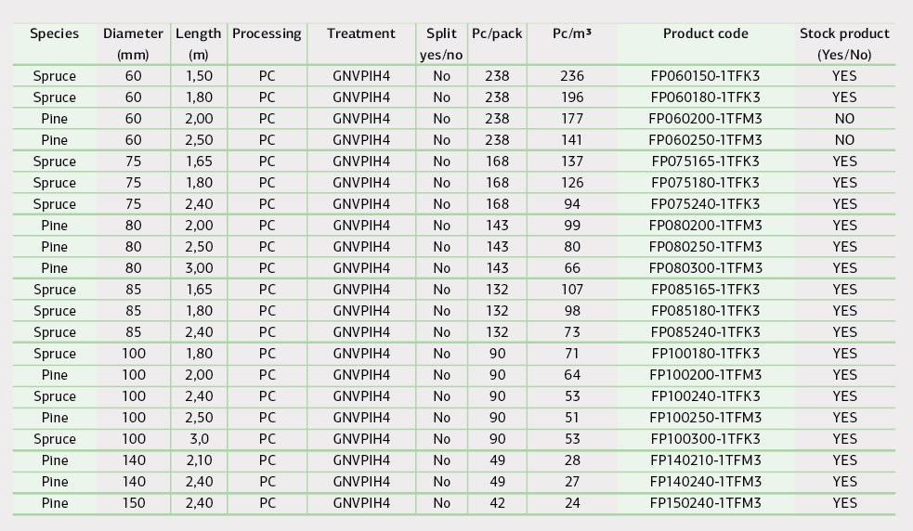913x531 pixels.
Task: Select product code FP100180-1TFK3
Action: 705,354
